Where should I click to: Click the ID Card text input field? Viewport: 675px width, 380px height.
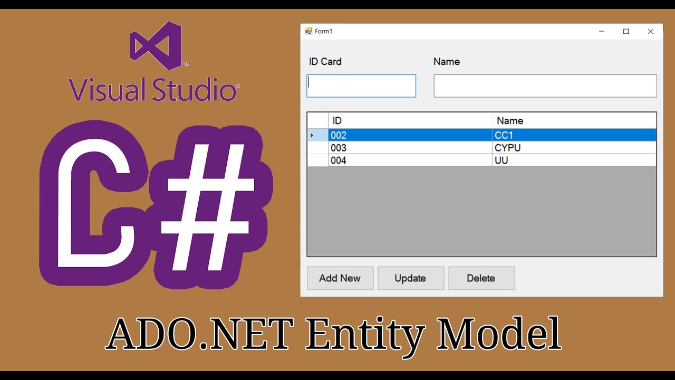coord(361,85)
